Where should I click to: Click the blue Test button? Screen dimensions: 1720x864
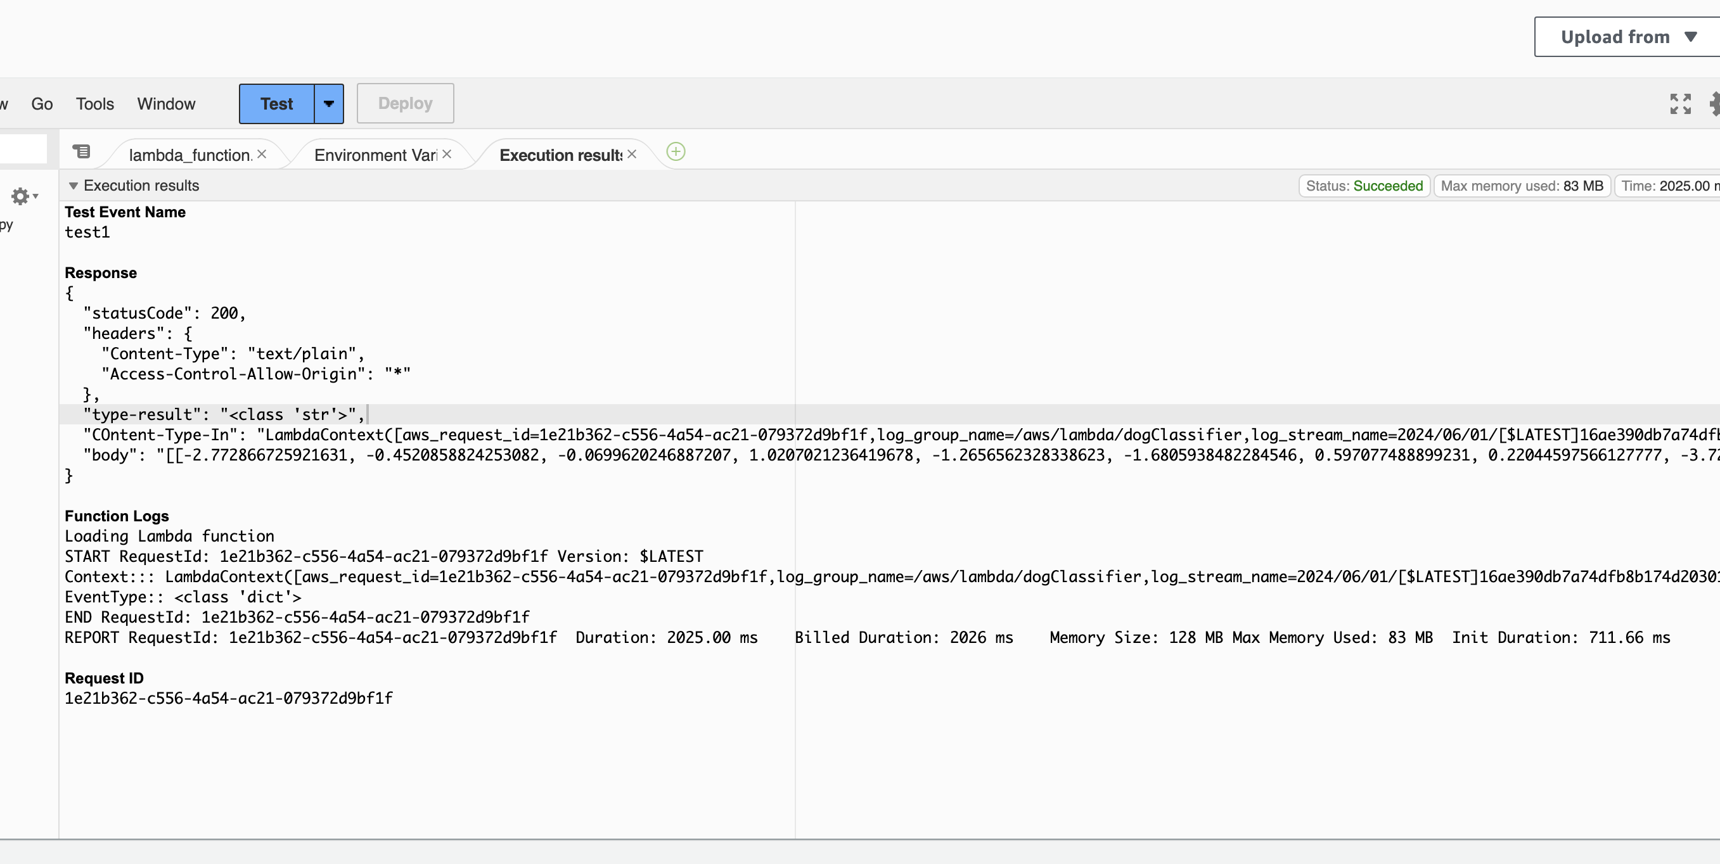click(x=276, y=104)
